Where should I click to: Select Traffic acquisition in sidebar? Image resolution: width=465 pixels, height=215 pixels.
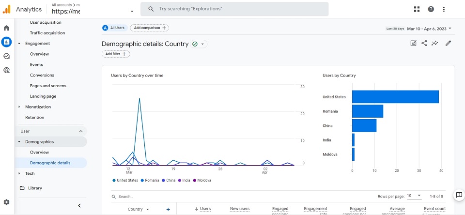pyautogui.click(x=47, y=33)
